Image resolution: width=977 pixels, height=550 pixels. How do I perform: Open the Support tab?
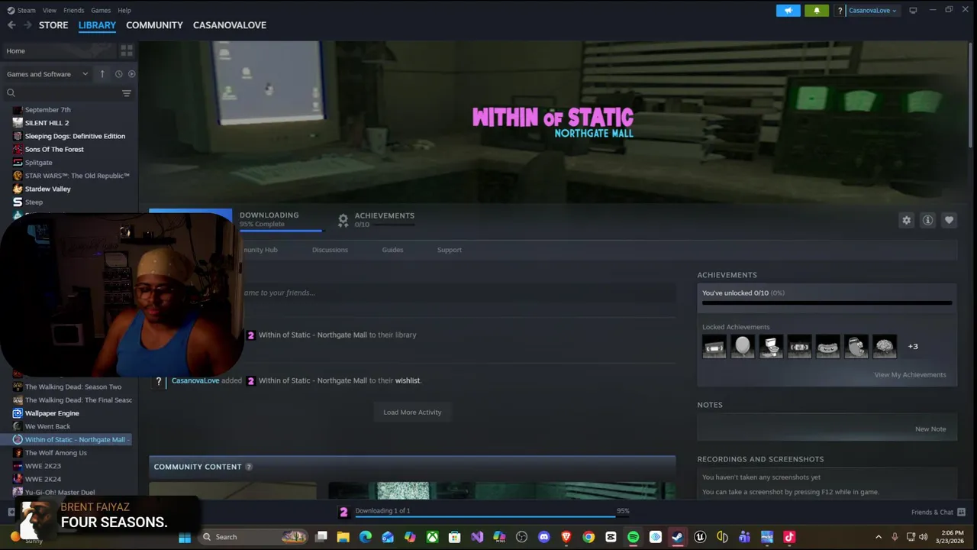[450, 250]
